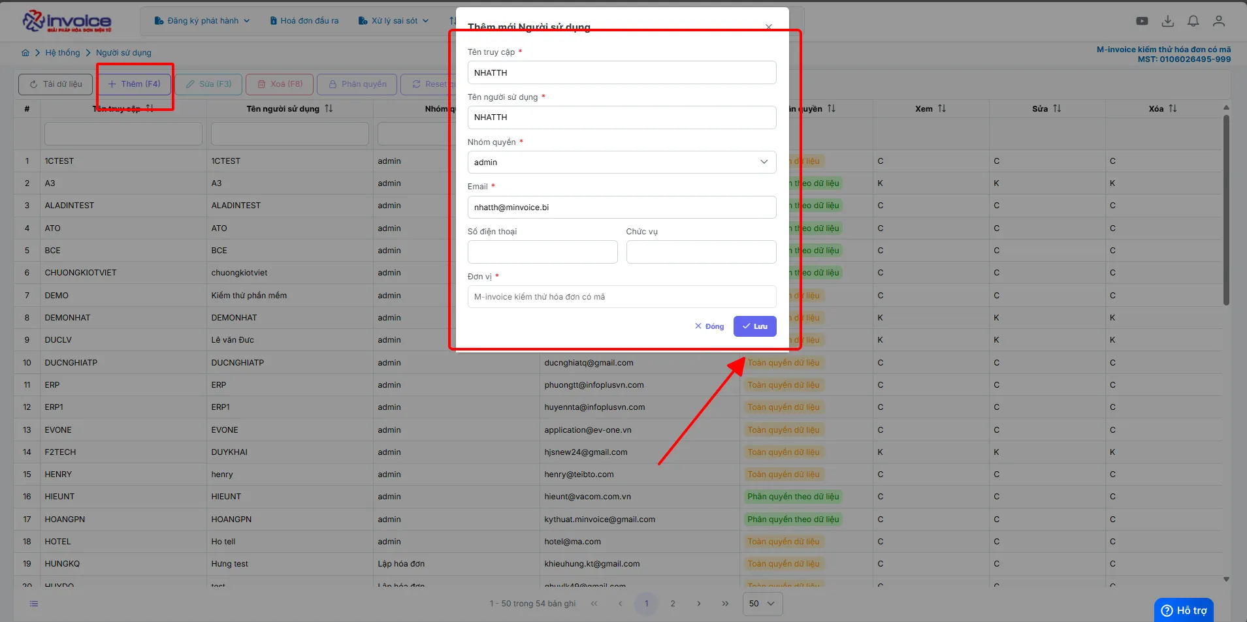Image resolution: width=1247 pixels, height=622 pixels.
Task: Open the Hỗ trợ support button
Action: tap(1184, 610)
